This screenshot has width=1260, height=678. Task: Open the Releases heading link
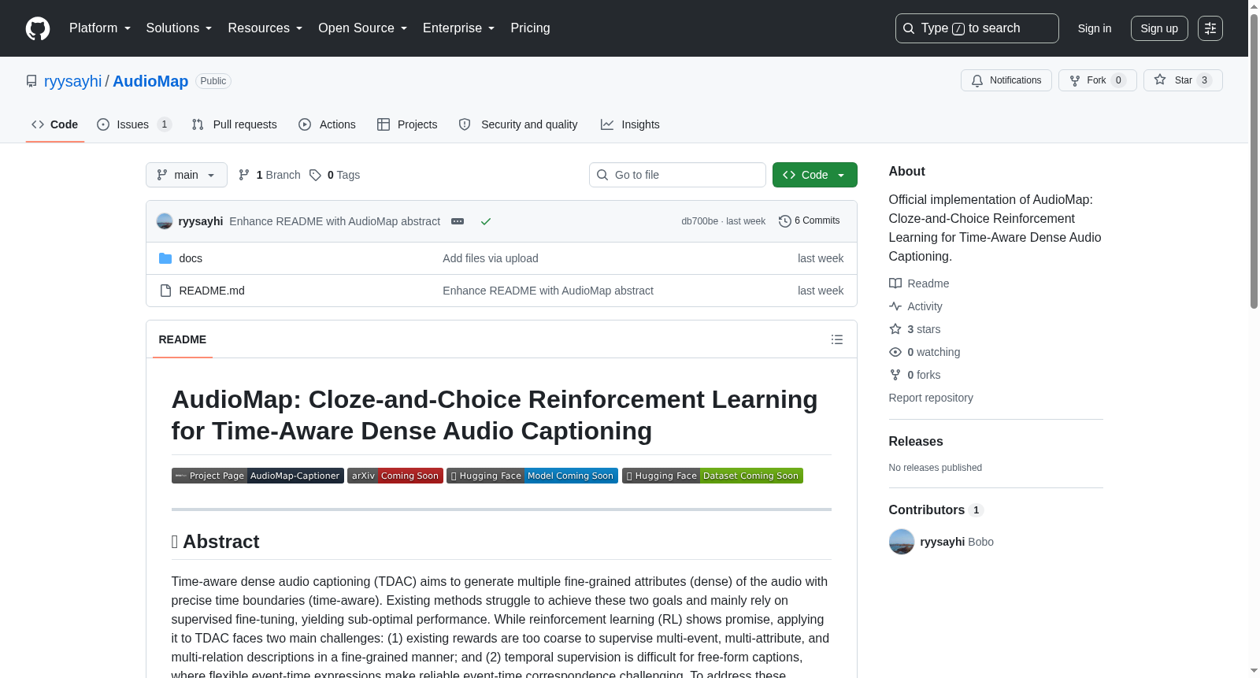tap(916, 442)
